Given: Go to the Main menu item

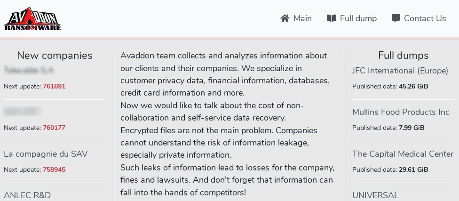Looking at the screenshot, I should click(x=302, y=18).
